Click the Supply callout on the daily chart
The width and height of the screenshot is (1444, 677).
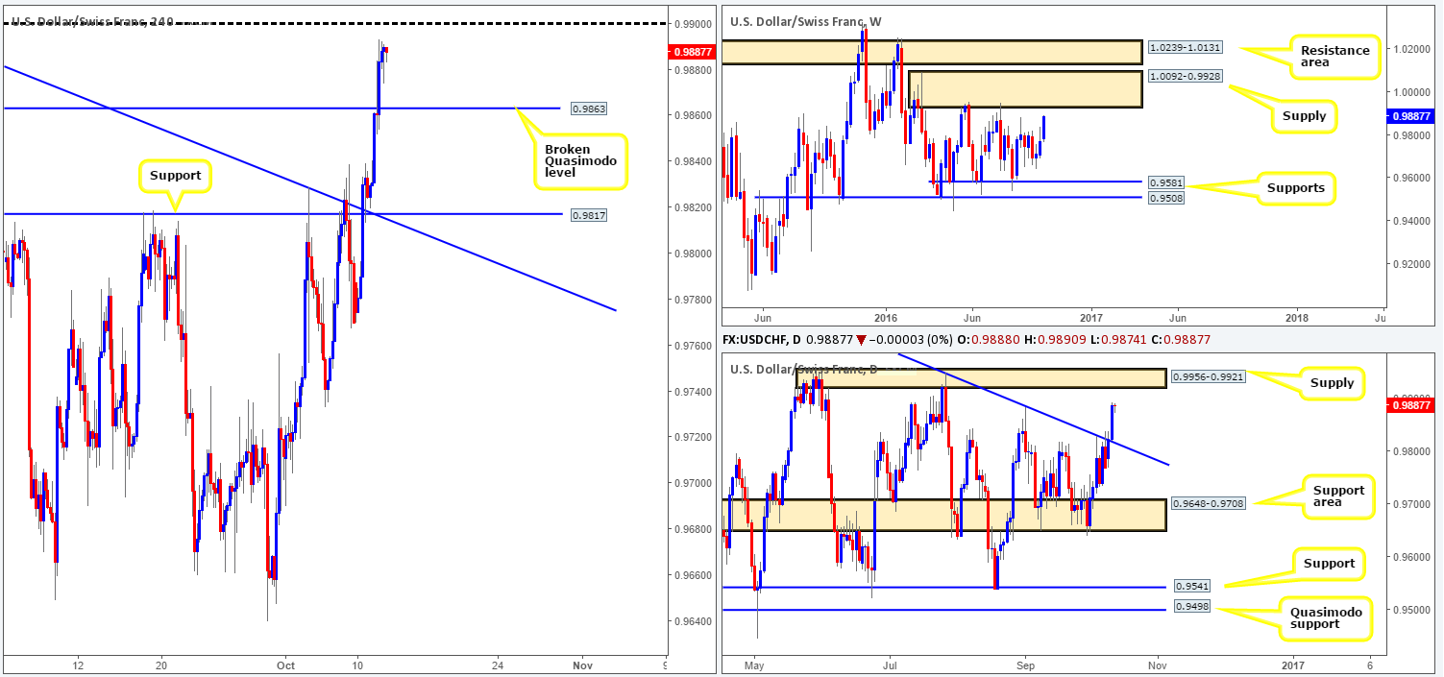click(1334, 383)
